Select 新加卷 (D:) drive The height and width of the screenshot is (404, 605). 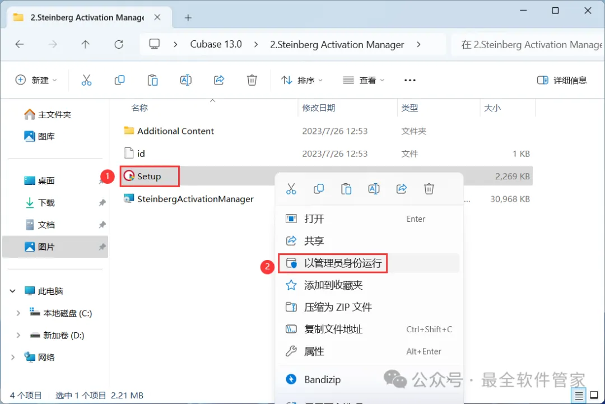(x=57, y=335)
